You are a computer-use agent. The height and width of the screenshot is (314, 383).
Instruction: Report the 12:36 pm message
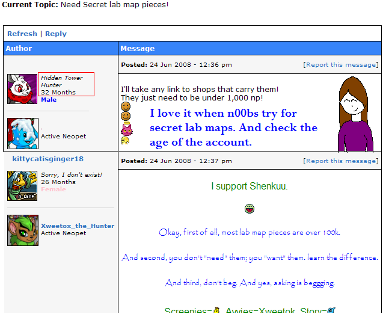341,65
